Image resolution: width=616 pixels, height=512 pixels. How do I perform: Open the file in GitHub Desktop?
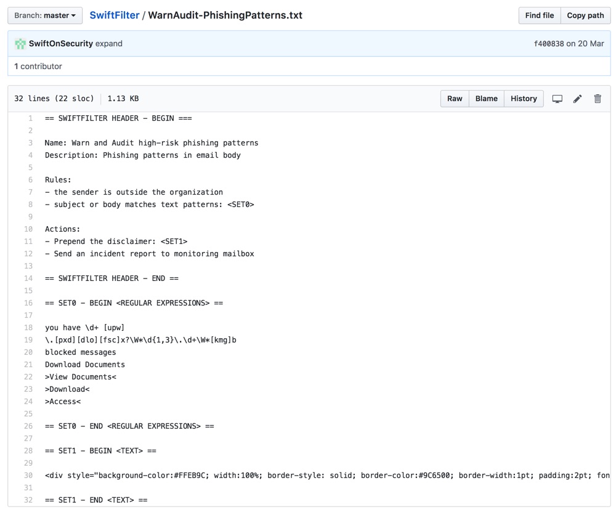click(x=557, y=98)
